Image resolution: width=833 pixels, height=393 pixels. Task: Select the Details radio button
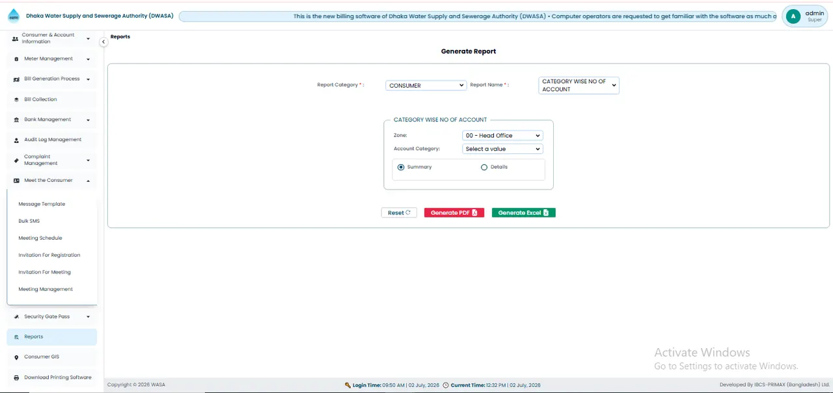tap(484, 168)
